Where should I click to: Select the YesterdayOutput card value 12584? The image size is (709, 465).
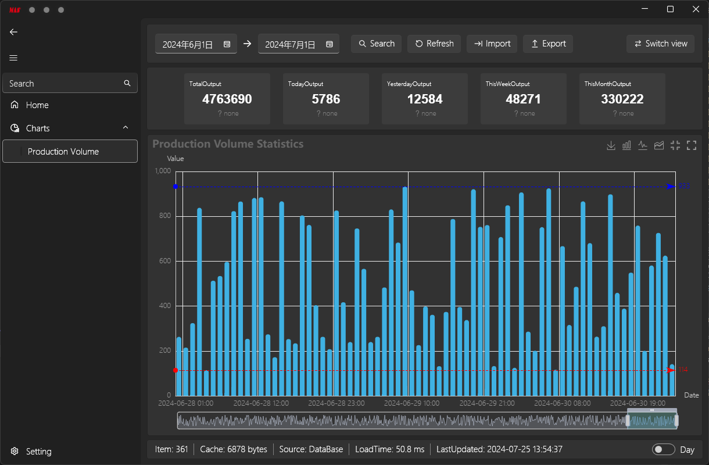[x=425, y=99]
